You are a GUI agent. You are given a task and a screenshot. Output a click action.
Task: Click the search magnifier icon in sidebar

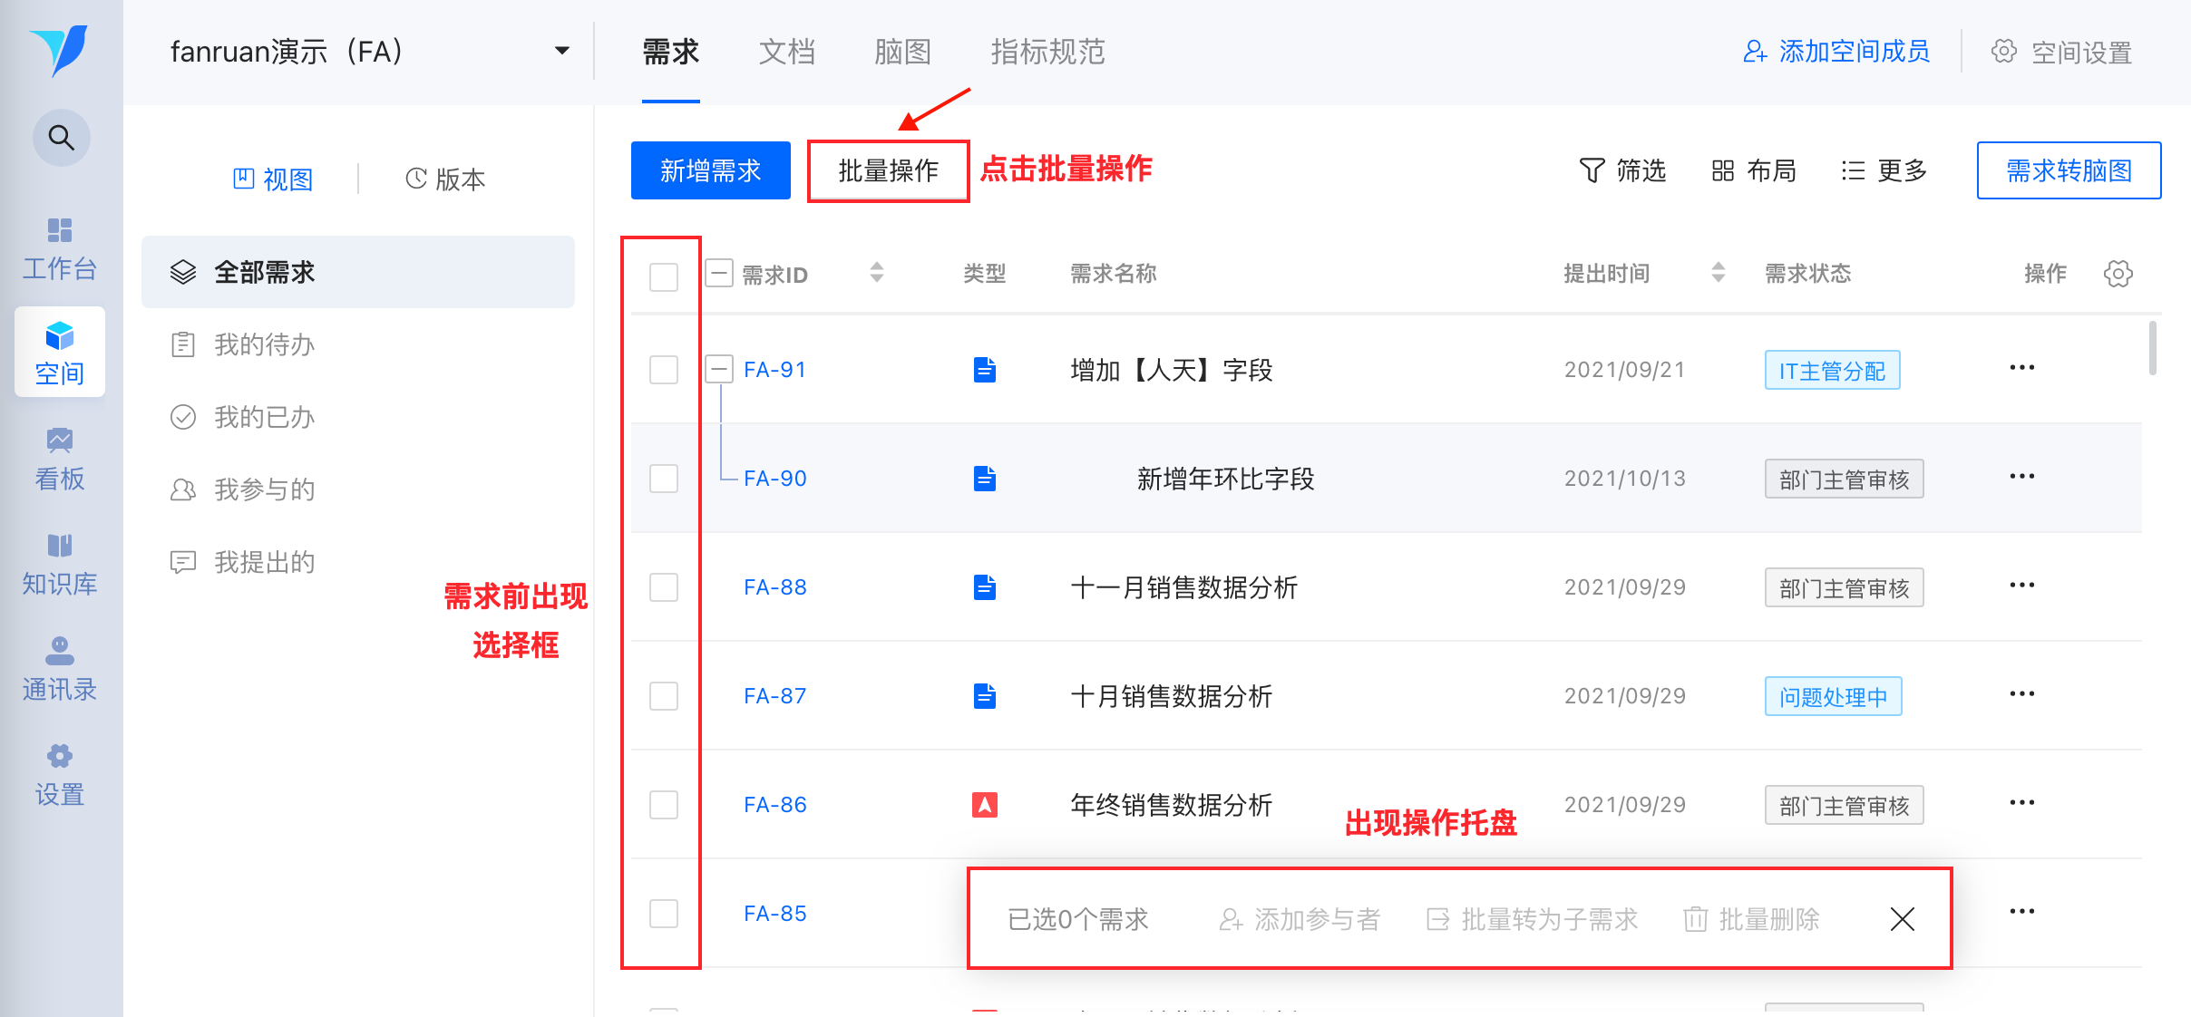61,138
